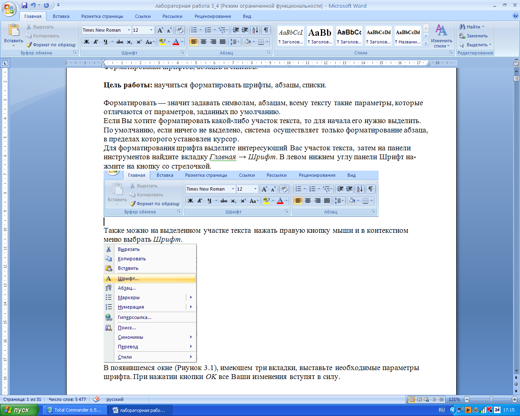Screen dimensions: 520x416
Task: Open the change case Аа dropdown in top ribbon
Action: click(x=149, y=42)
